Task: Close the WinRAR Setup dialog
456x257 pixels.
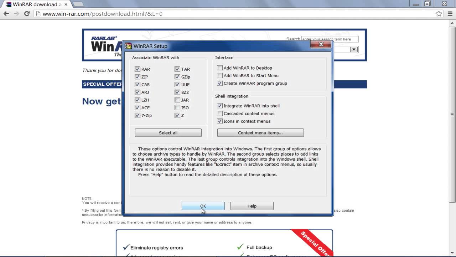Action: (x=321, y=44)
